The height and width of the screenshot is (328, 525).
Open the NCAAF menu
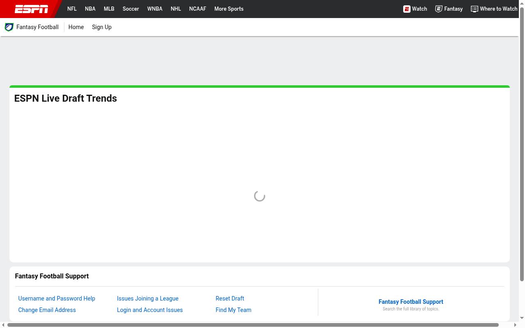pyautogui.click(x=198, y=9)
